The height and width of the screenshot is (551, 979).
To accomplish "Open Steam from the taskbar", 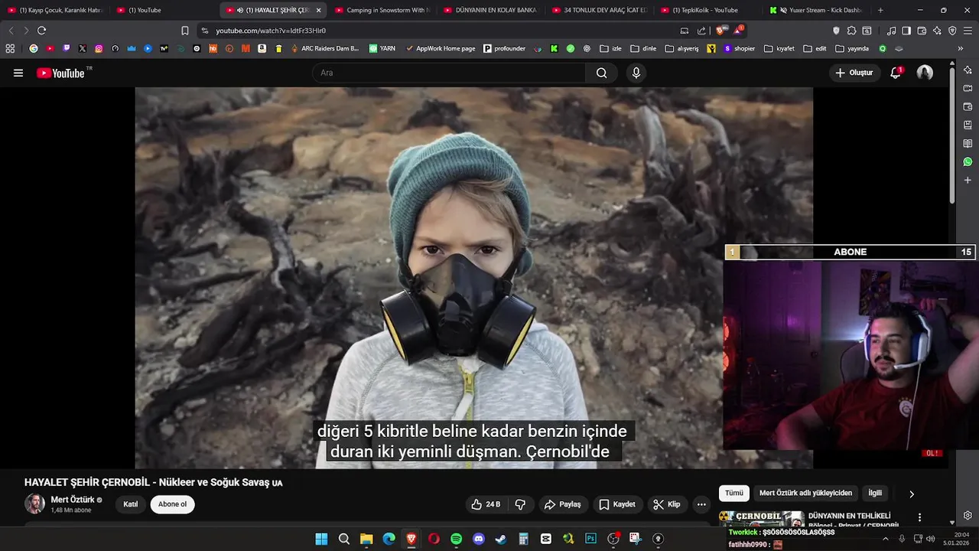I will click(501, 539).
